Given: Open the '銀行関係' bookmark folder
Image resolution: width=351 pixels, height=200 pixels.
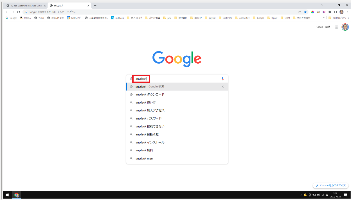Looking at the screenshot, I should tap(181, 18).
